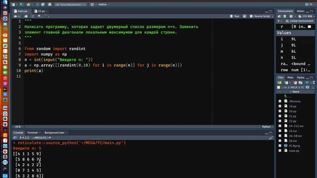Screen dimensions: 317x178
Task: Open the Packages tab
Action: [301, 78]
